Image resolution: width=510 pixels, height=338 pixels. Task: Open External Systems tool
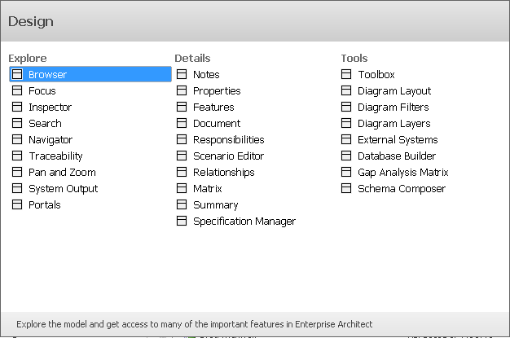(x=397, y=140)
